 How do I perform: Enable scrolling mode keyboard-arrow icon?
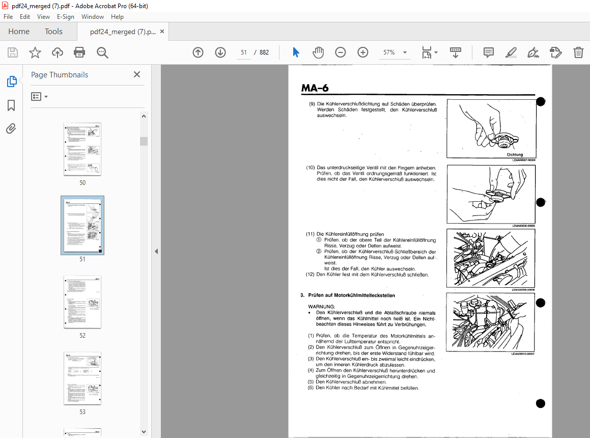[x=455, y=52]
